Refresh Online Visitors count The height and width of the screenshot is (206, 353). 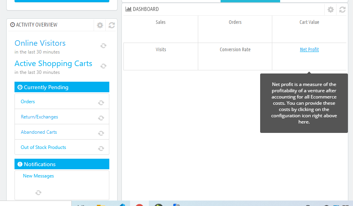(103, 46)
